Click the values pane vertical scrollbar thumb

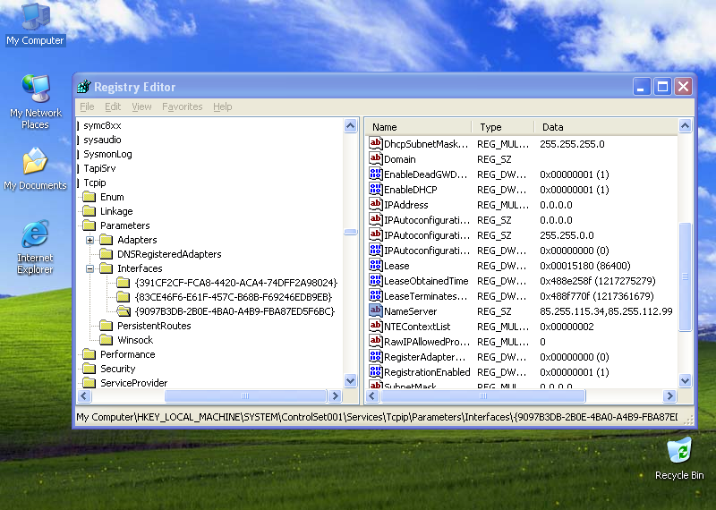point(685,276)
